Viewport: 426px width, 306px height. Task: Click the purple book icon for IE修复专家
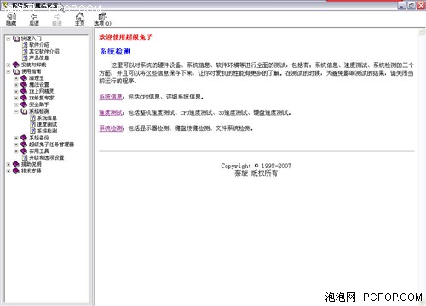tap(24, 98)
